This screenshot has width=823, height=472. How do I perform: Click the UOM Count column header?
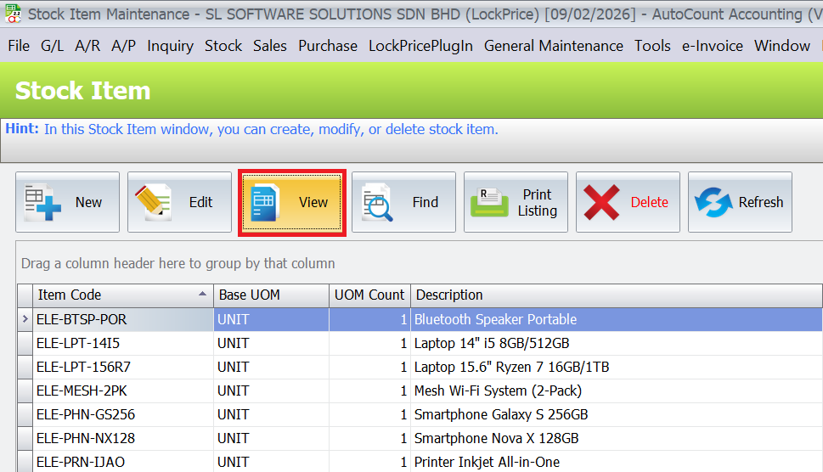tap(369, 295)
